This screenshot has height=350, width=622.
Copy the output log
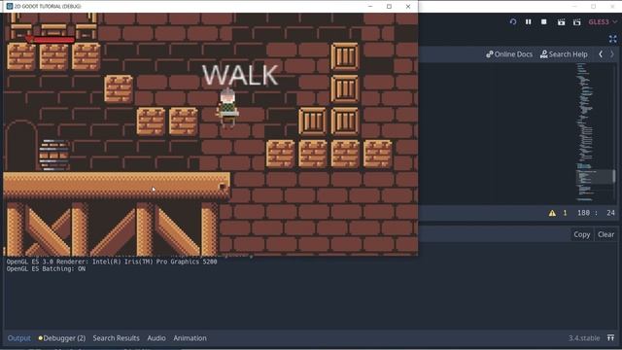581,234
